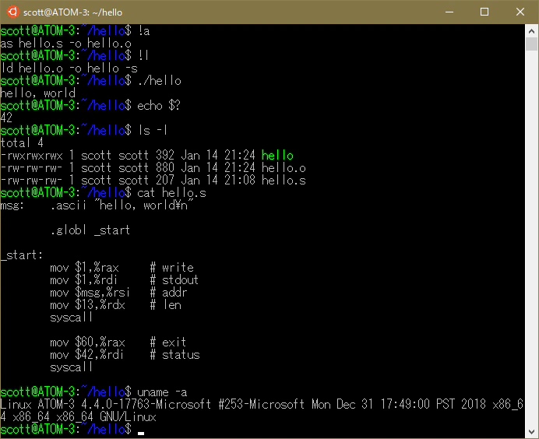
Task: Maximize the terminal window
Action: [x=484, y=12]
